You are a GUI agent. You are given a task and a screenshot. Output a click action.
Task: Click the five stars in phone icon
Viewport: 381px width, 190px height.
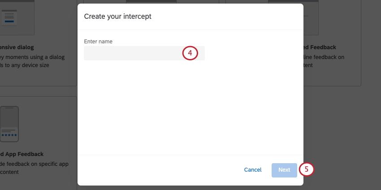click(x=9, y=135)
